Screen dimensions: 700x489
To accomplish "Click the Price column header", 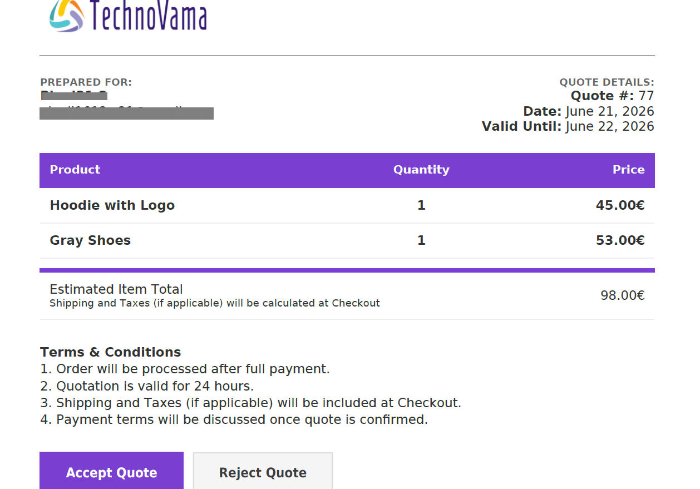I will click(x=629, y=170).
